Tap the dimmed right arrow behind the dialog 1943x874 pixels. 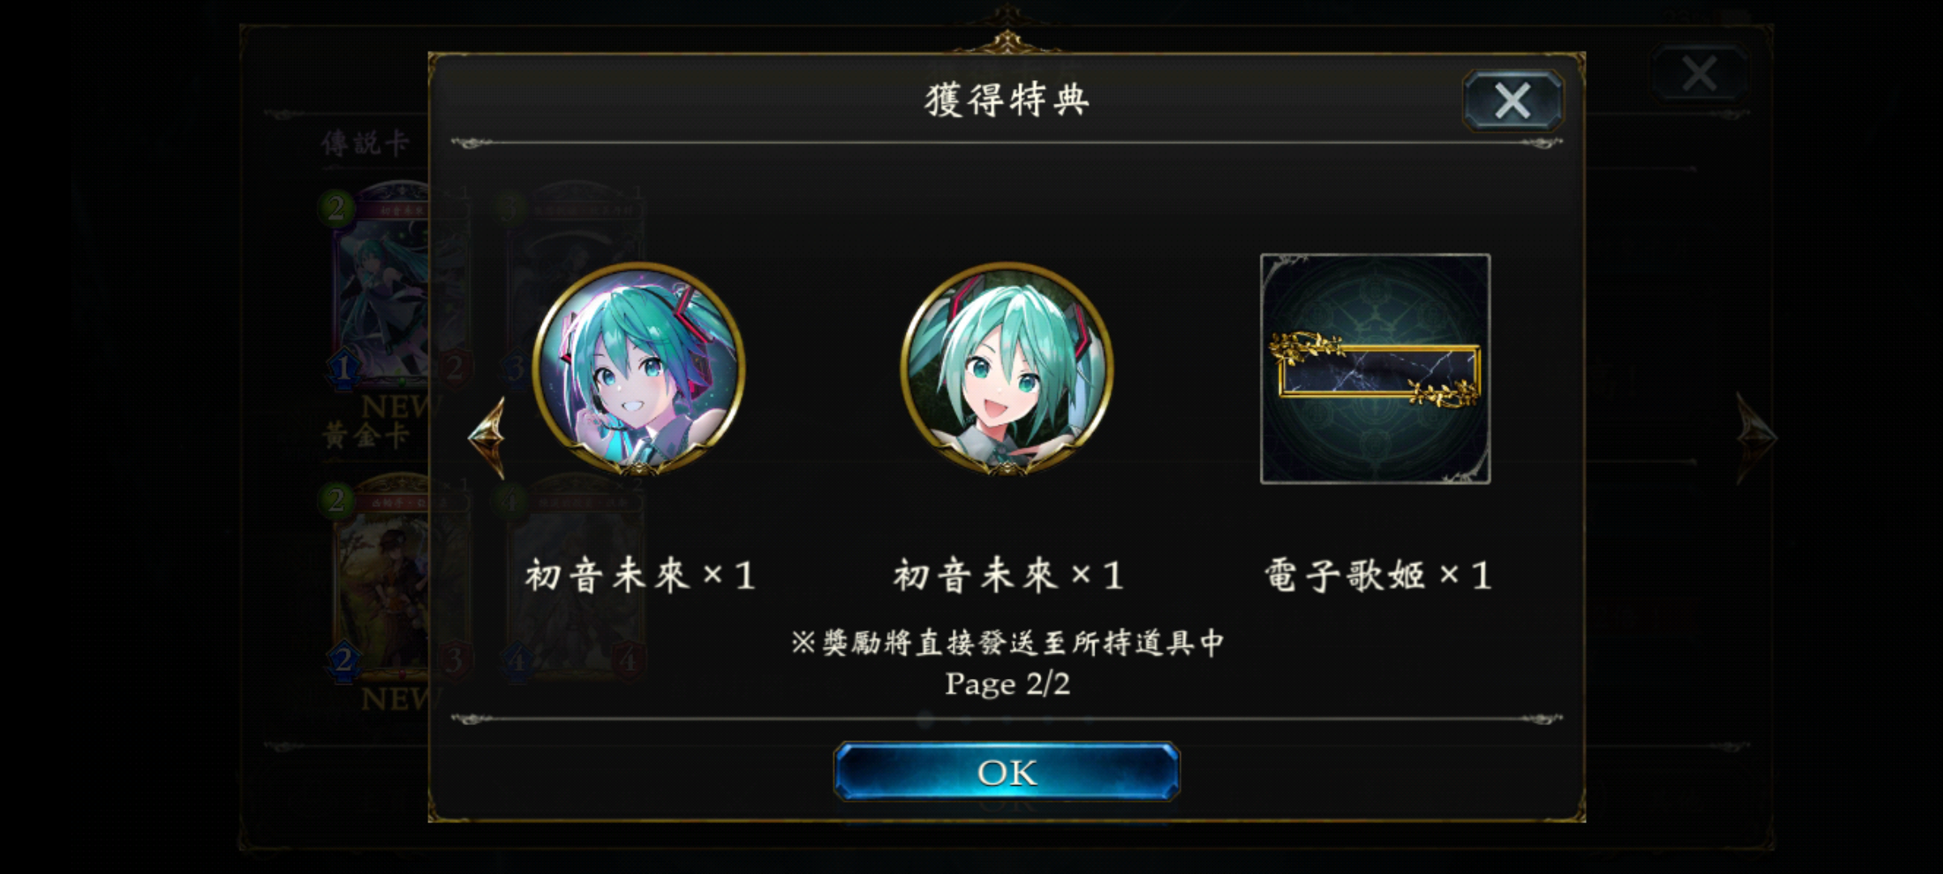point(1755,438)
